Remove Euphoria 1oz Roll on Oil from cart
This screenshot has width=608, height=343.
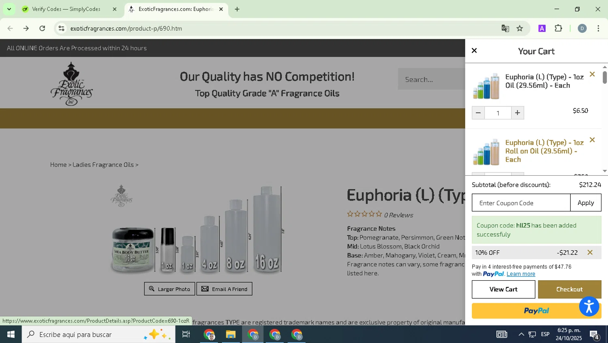click(x=592, y=140)
